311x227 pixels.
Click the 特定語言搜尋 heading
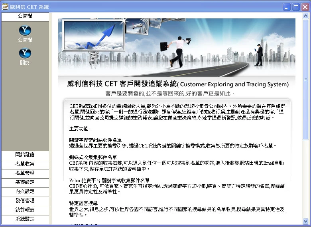coord(83,203)
